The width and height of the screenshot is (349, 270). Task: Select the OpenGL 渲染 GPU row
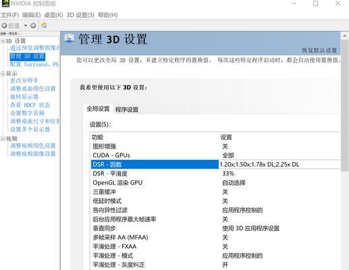coord(215,183)
